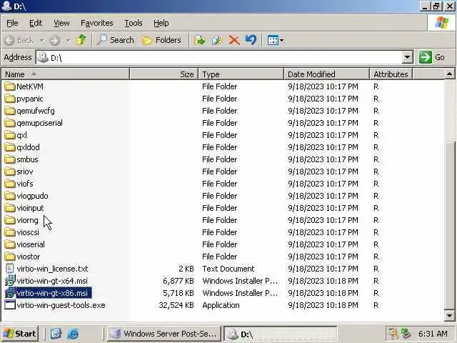Image resolution: width=457 pixels, height=343 pixels.
Task: Switch to Windows Server Post-Setup taskbar window
Action: pyautogui.click(x=164, y=334)
